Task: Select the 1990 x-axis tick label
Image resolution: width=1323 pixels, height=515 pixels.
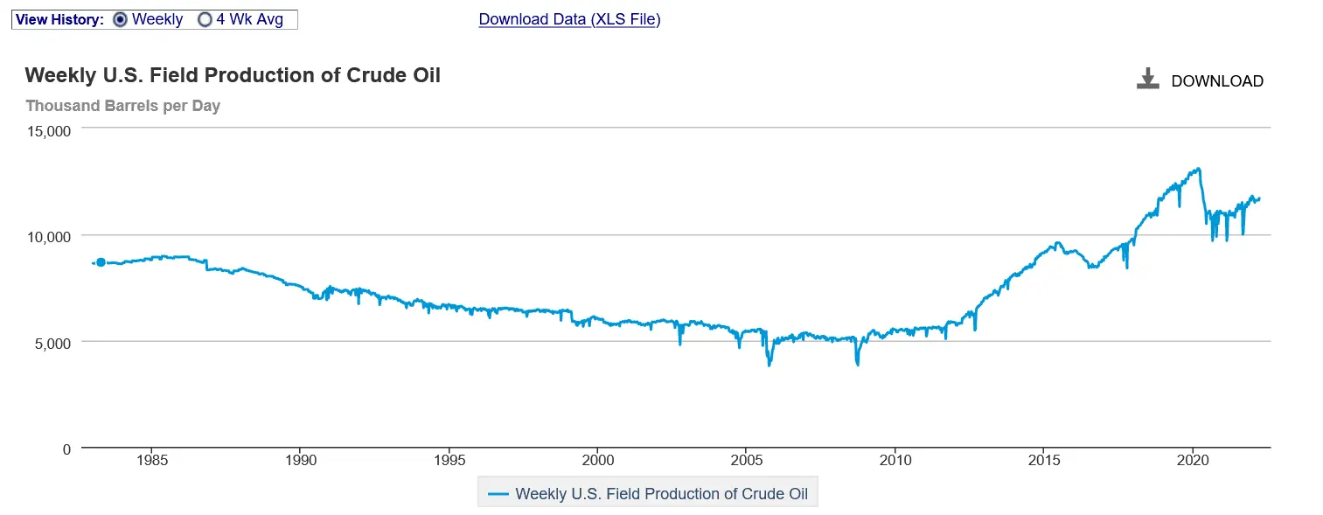Action: point(301,460)
